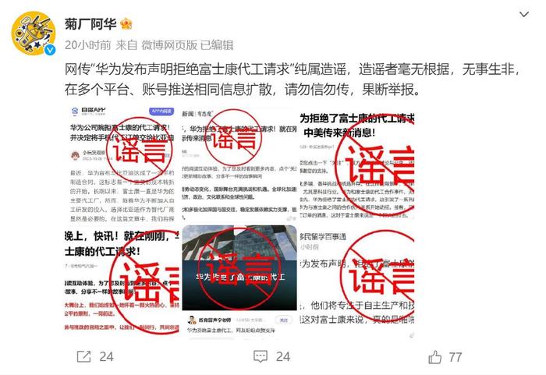Open first image with 百度APP header
The width and height of the screenshot is (546, 375).
(x=122, y=165)
